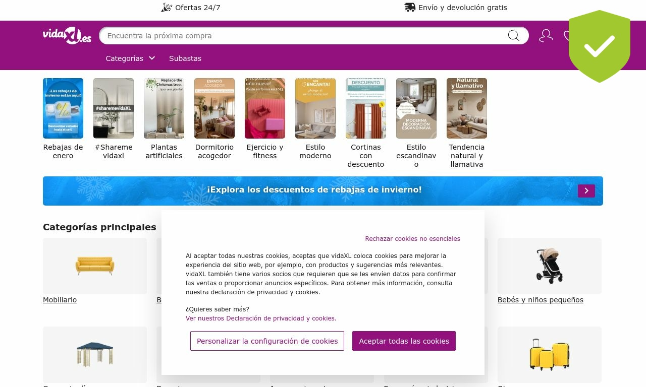Viewport: 646px width, 387px height.
Task: Click the green shield checkmark badge
Action: (x=600, y=46)
